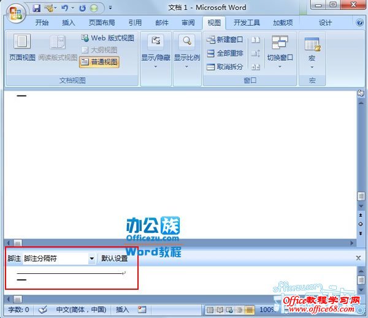368x318 pixels.
Task: Click the next page double-arrow button
Action: (x=361, y=233)
